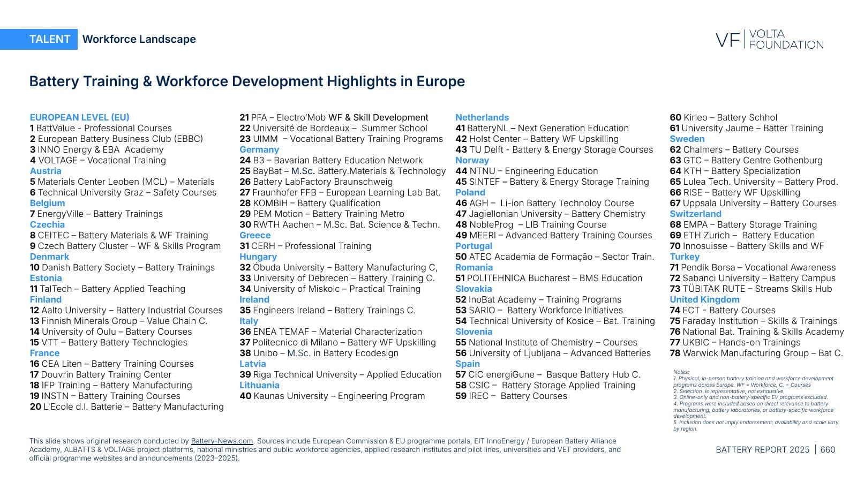Select the Germany country heading
The image size is (857, 482).
(259, 149)
